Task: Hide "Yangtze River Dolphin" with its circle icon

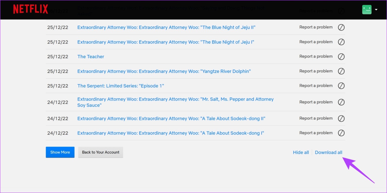Action: point(341,71)
